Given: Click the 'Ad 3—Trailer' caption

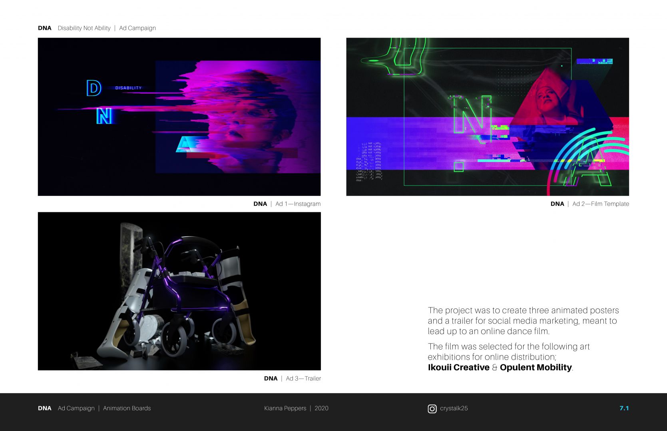Looking at the screenshot, I should click(x=303, y=379).
